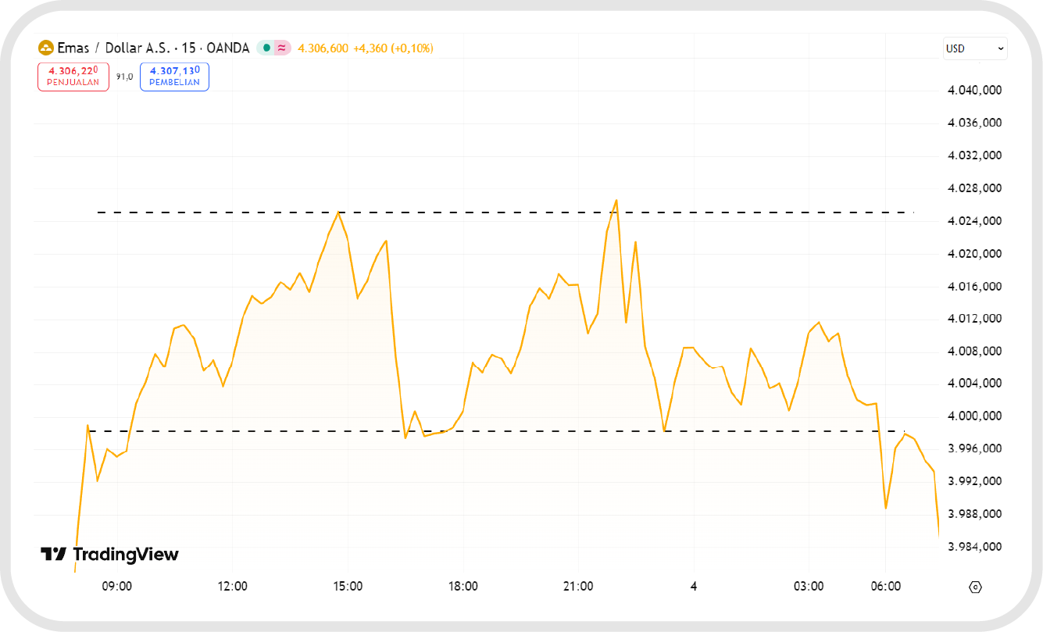1043x632 pixels.
Task: Click the TradingView logo
Action: pos(109,555)
